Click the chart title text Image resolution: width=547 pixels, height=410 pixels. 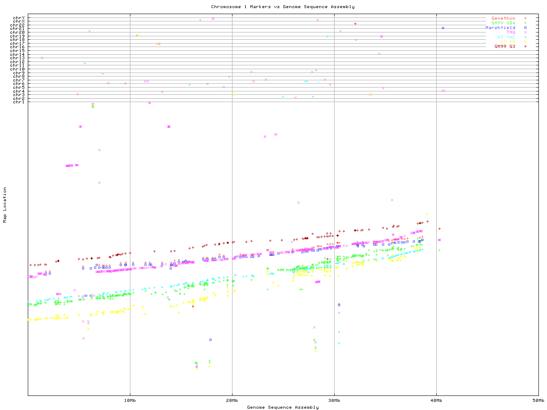click(x=282, y=7)
